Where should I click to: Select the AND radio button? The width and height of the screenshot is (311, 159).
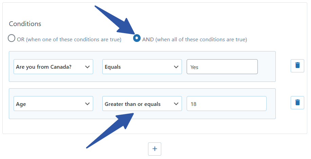[x=137, y=38]
